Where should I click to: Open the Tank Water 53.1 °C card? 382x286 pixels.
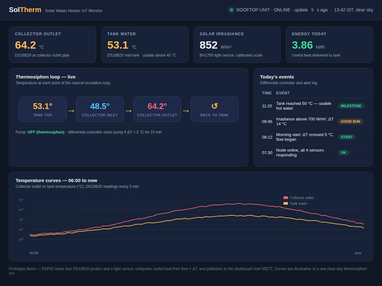pyautogui.click(x=145, y=44)
